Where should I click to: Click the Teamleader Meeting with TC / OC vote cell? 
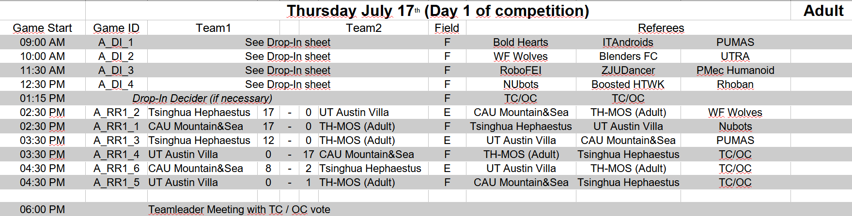click(x=239, y=209)
